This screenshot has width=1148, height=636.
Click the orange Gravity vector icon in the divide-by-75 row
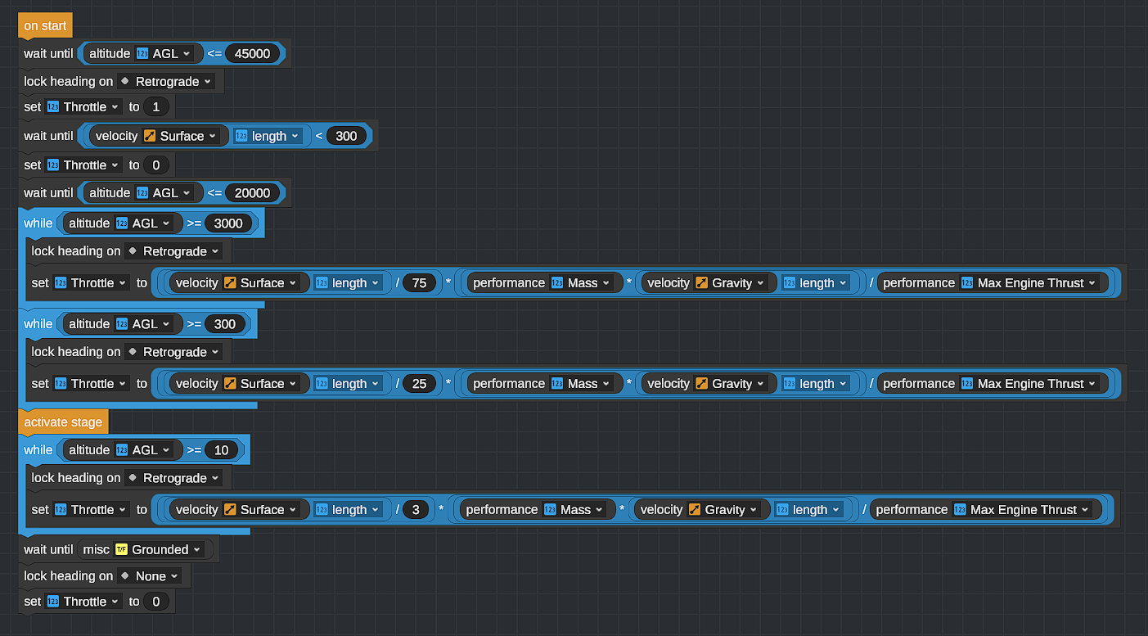(702, 283)
